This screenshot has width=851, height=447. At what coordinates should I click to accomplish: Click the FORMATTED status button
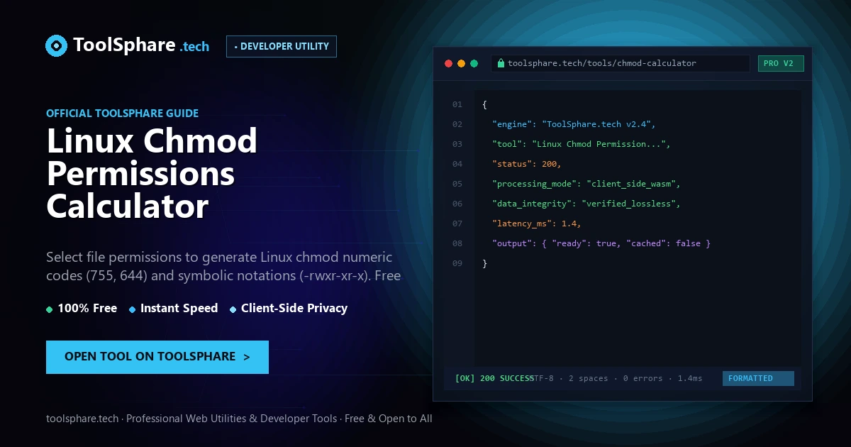[758, 378]
